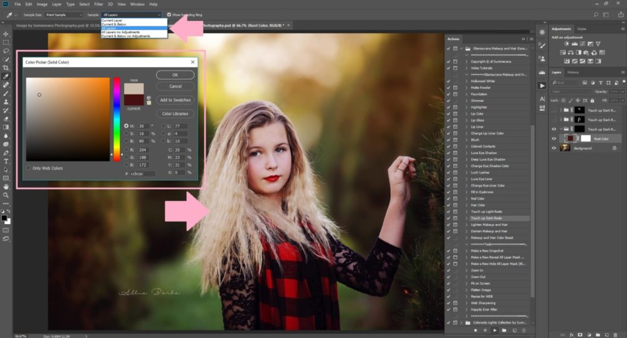Screen dimensions: 627x338
Task: Select the Type tool
Action: (x=6, y=161)
